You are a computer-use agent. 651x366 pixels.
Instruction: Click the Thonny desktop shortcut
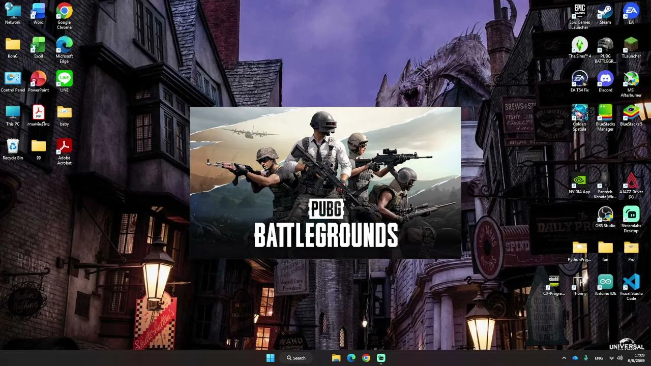coord(579,285)
